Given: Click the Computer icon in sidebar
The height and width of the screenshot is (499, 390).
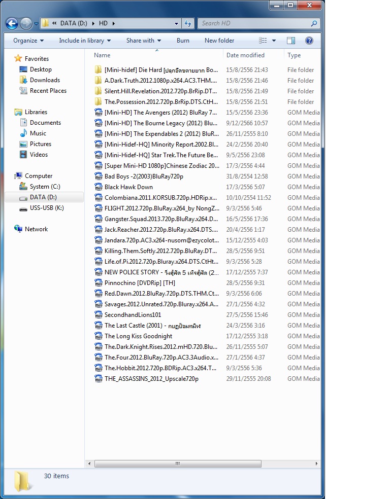Looking at the screenshot, I should [18, 175].
